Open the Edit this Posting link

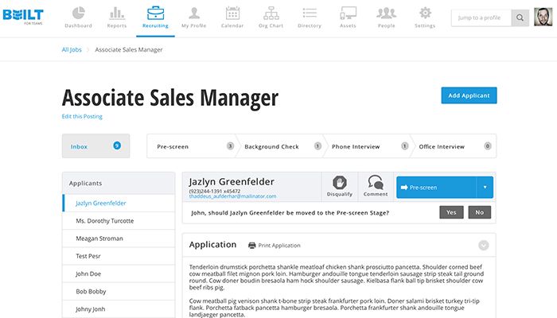coord(82,117)
